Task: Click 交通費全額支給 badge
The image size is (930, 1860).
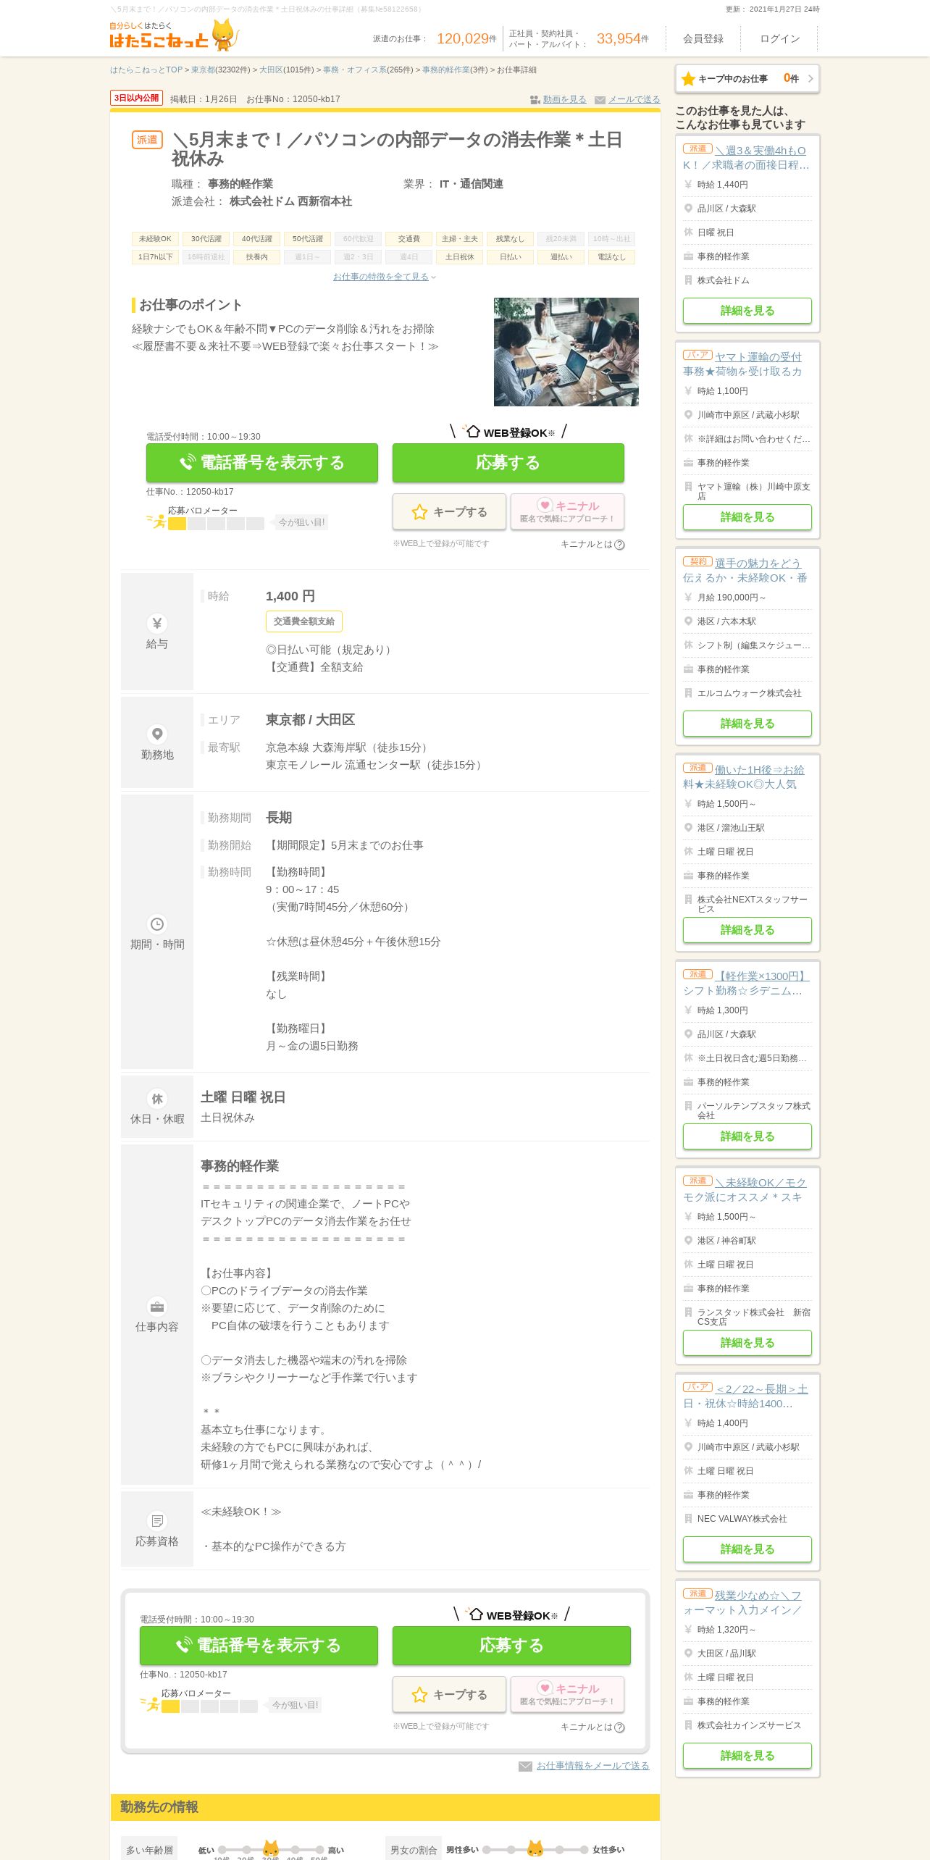Action: click(x=304, y=621)
